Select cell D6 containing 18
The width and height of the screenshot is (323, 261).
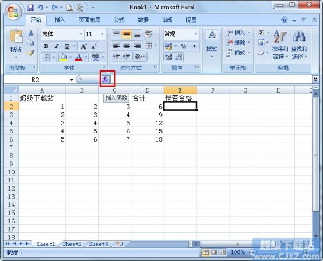tap(148, 139)
